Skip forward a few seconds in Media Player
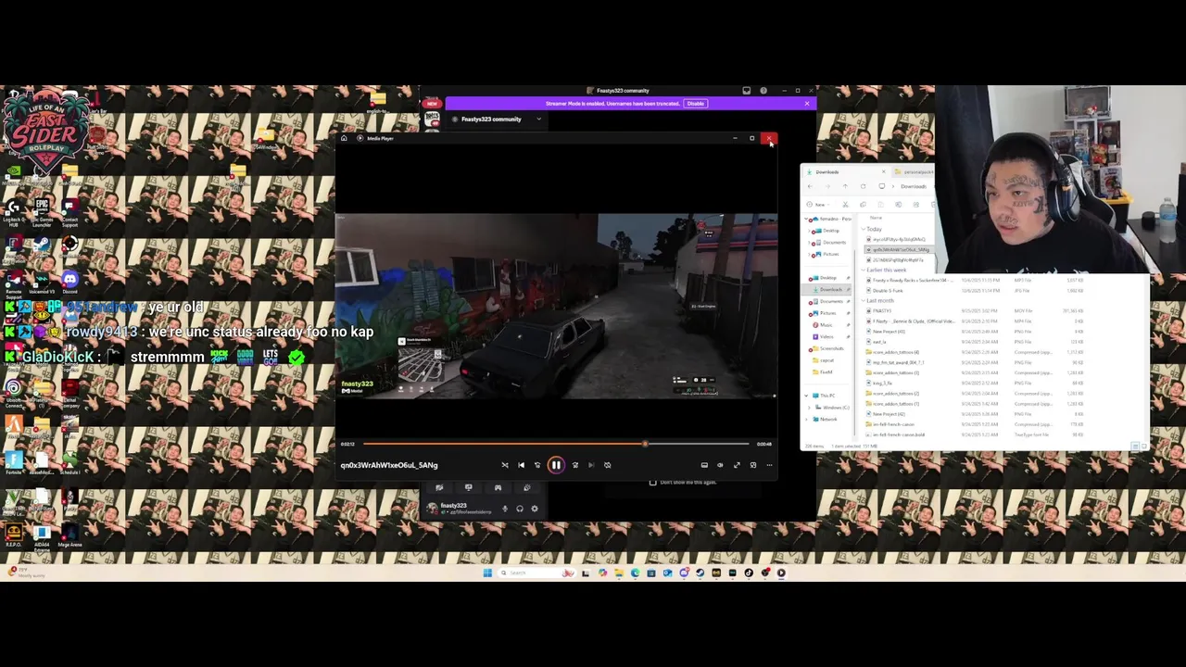The image size is (1186, 667). (x=575, y=465)
